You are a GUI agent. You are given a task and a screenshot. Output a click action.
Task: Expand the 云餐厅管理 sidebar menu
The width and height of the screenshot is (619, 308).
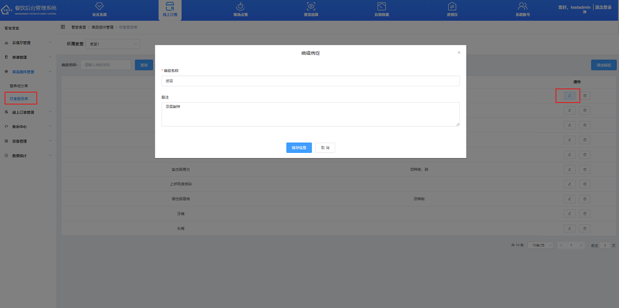(x=28, y=43)
